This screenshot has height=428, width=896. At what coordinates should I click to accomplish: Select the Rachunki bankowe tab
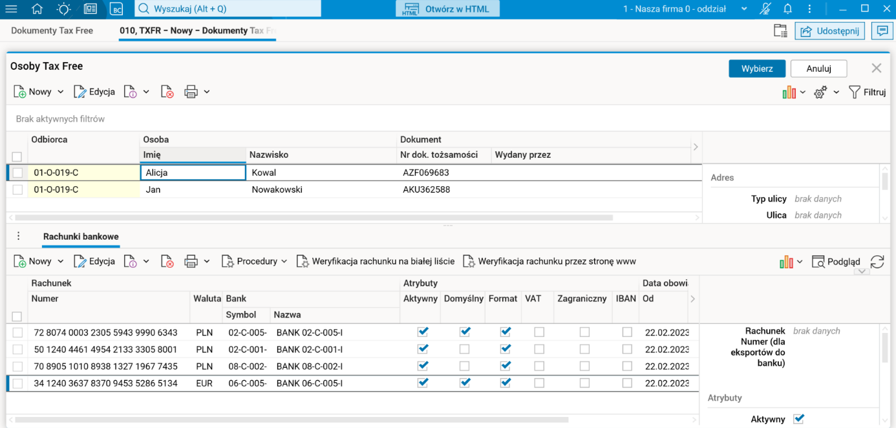81,237
